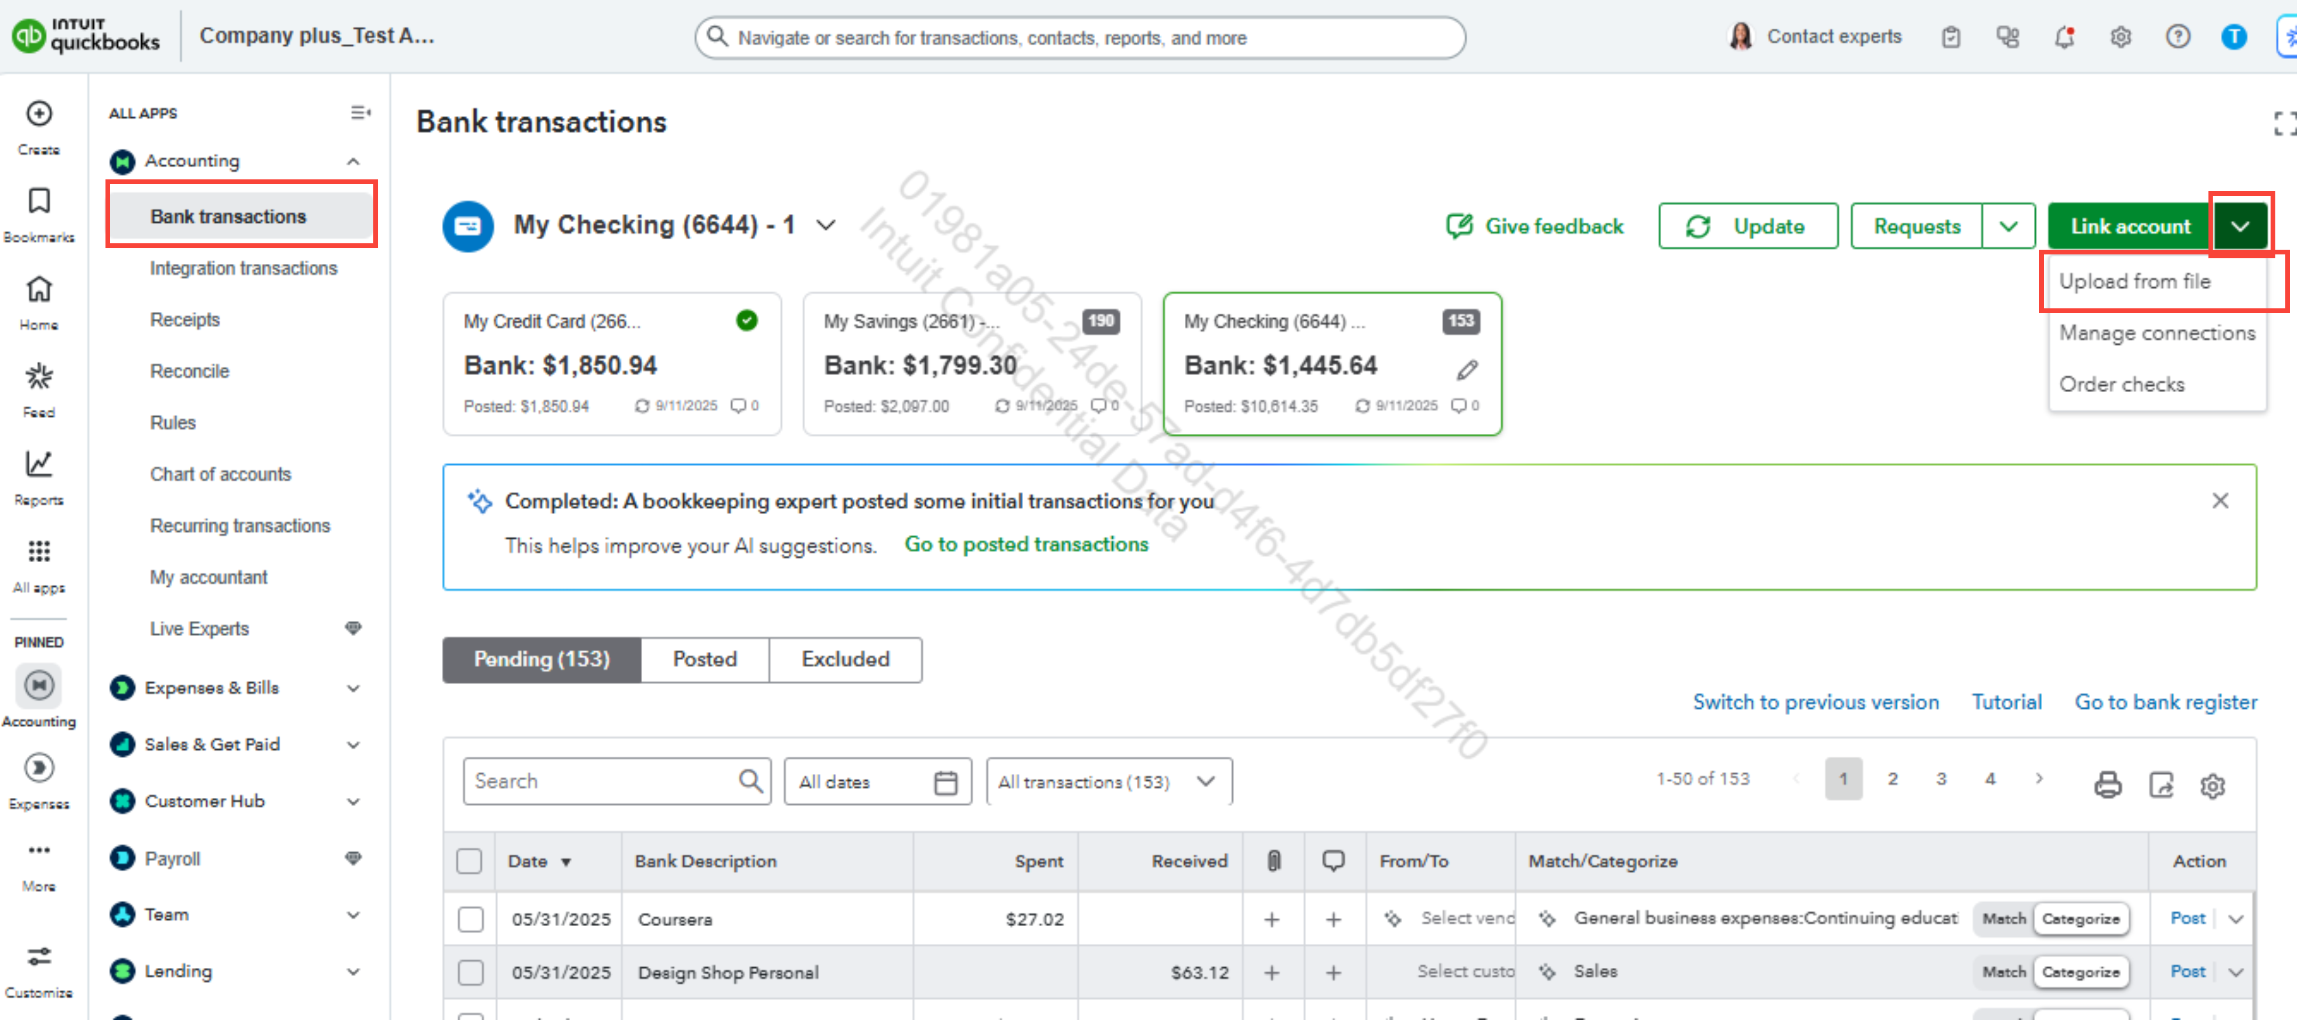Open Go to bank register
2297x1020 pixels.
pos(2166,702)
